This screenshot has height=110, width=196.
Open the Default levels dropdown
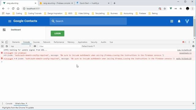(x=88, y=46)
